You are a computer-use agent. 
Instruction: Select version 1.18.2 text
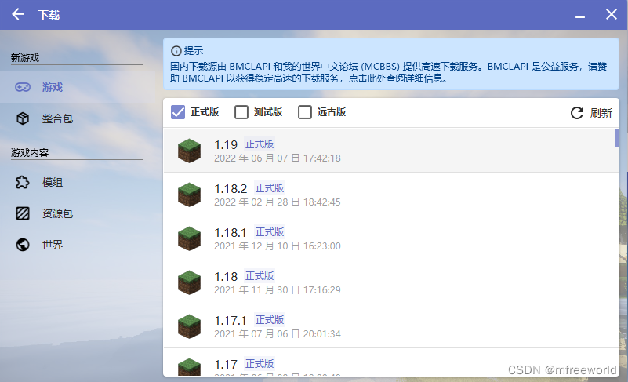[231, 188]
